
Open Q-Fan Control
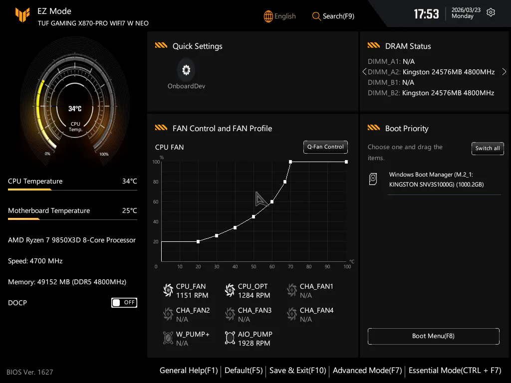coord(325,147)
